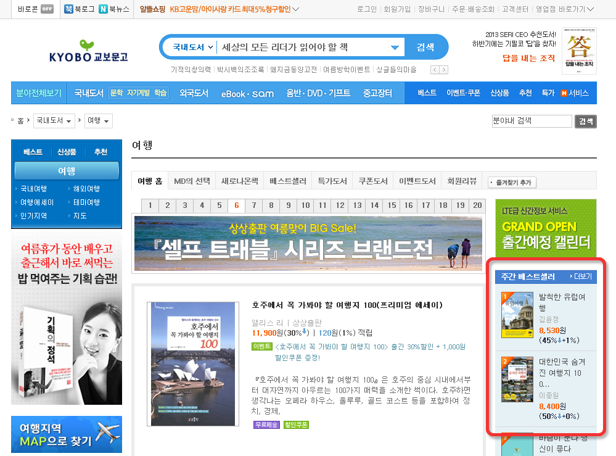616x456 pixels.
Task: Expand the 영업점 바로가기 dropdown
Action: pos(565,9)
